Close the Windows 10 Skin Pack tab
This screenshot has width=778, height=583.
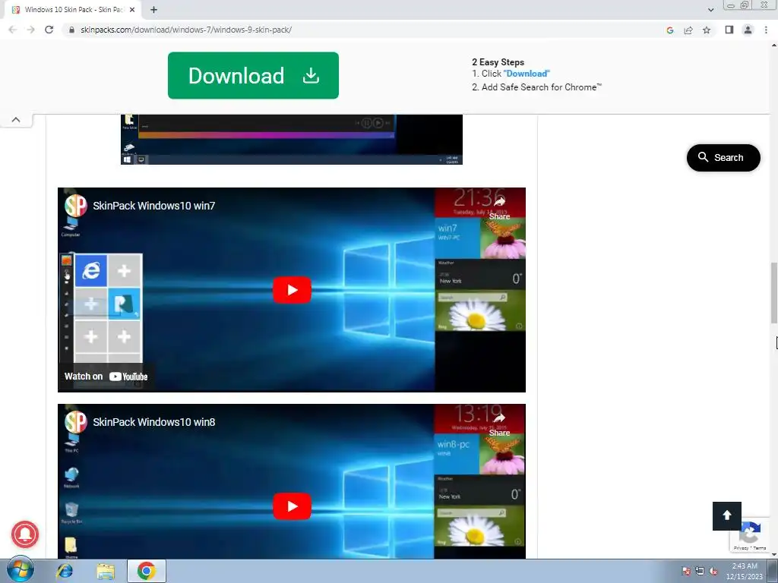132,9
